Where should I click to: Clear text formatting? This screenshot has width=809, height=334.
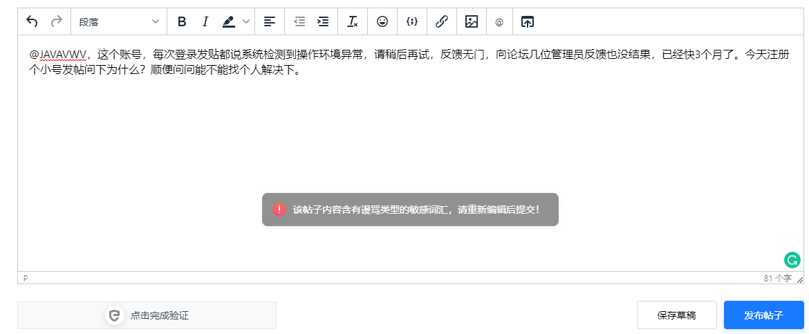[353, 21]
